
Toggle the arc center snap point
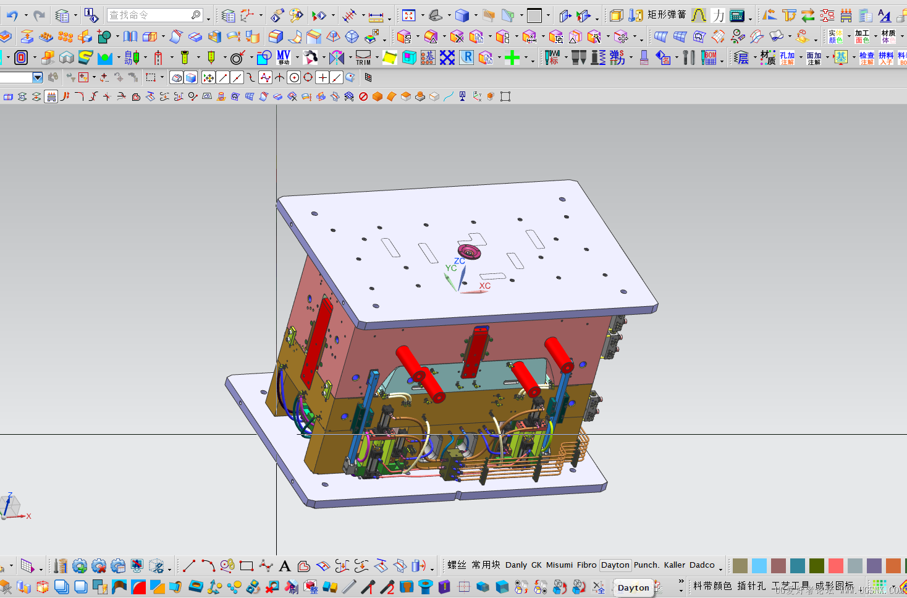click(294, 77)
